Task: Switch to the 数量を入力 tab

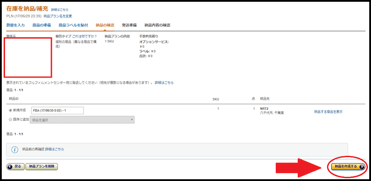Action: pos(15,26)
